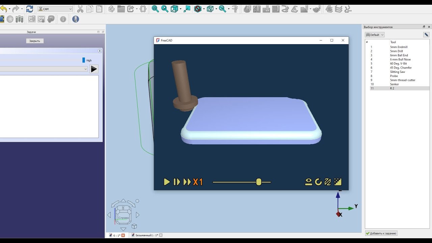Toggle the rotate view icon in simulator
Screen dimensions: 432x243
318,182
